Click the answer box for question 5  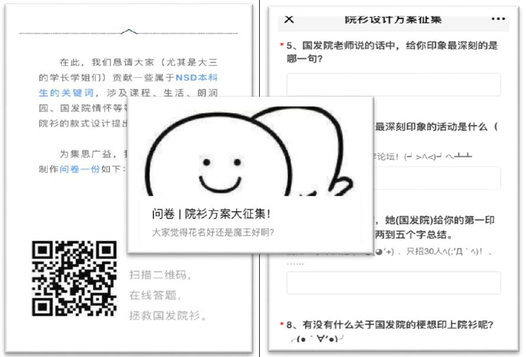393,84
